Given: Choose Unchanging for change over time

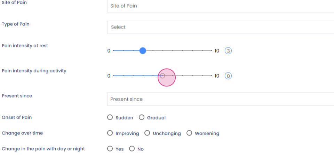Looking at the screenshot, I should [147, 133].
